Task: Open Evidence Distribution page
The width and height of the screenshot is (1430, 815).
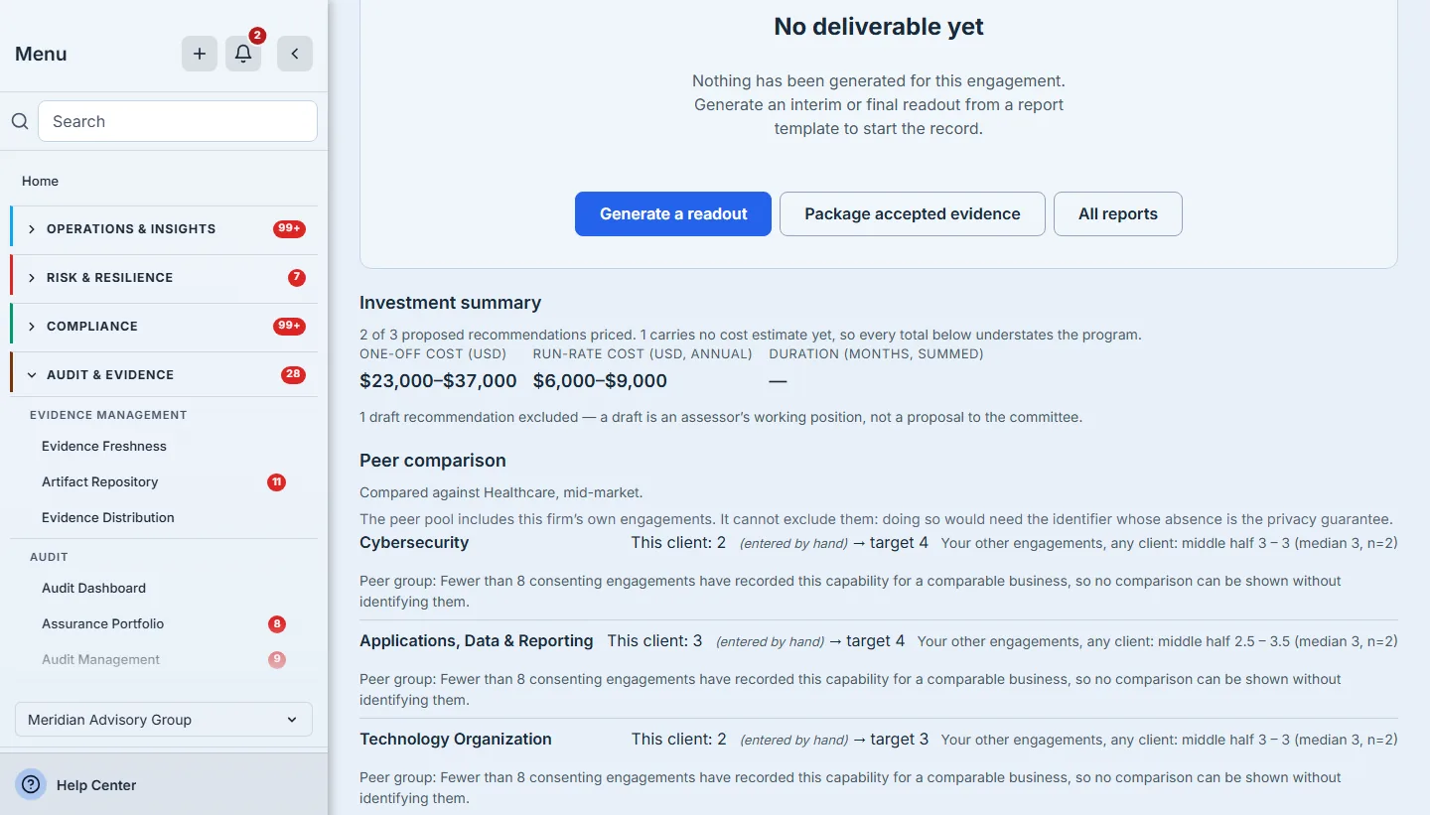Action: 108,517
